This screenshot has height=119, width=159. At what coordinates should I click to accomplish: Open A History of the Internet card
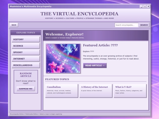pos(96,91)
